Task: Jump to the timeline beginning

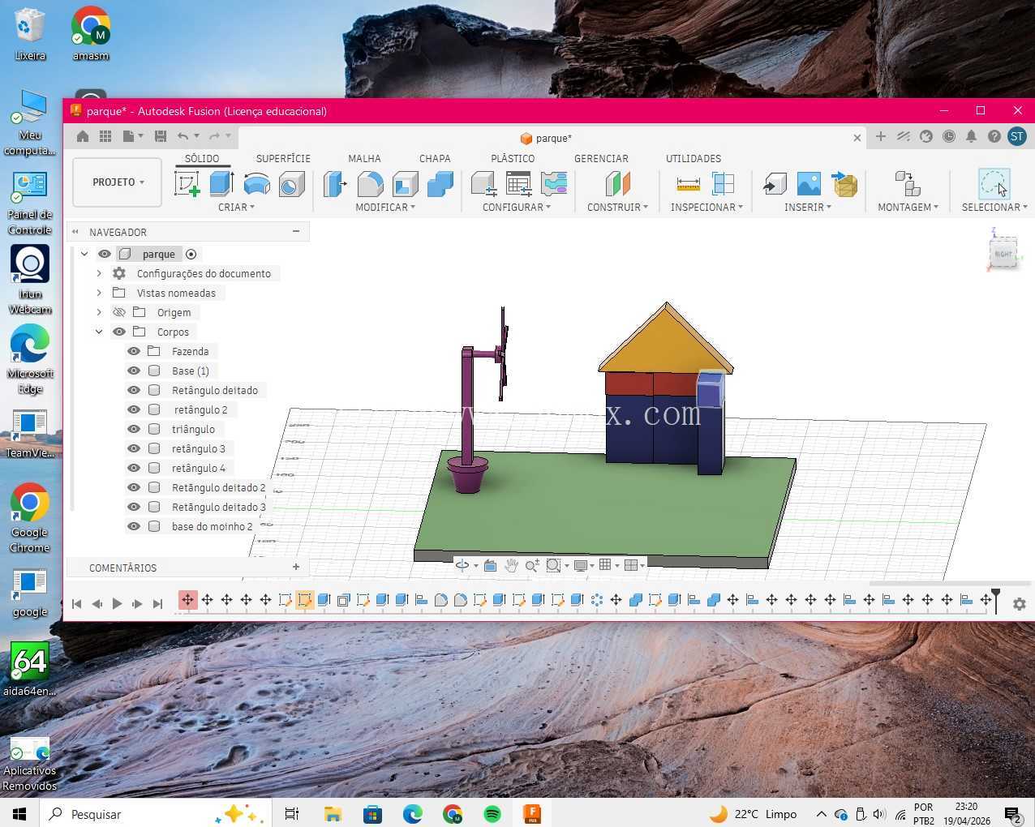Action: [76, 603]
